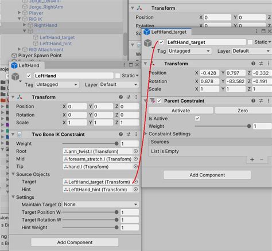Image resolution: width=272 pixels, height=251 pixels.
Task: Click object picker next to Hint field
Action: (135, 189)
